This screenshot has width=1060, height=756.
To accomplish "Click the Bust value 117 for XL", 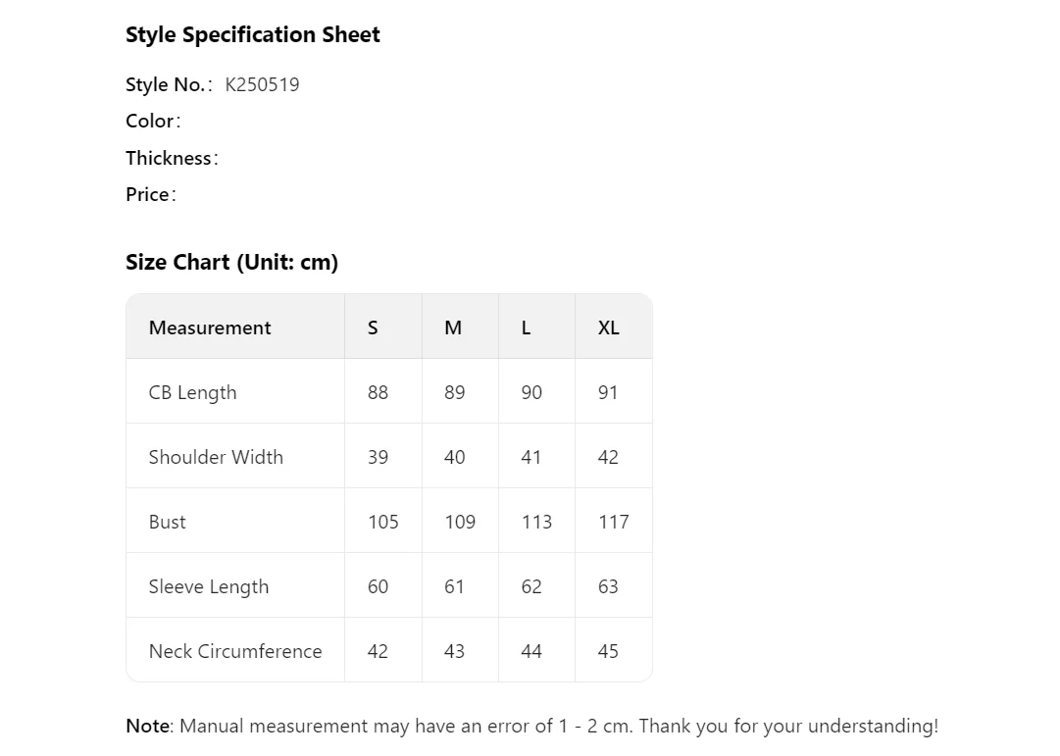I will point(614,523).
